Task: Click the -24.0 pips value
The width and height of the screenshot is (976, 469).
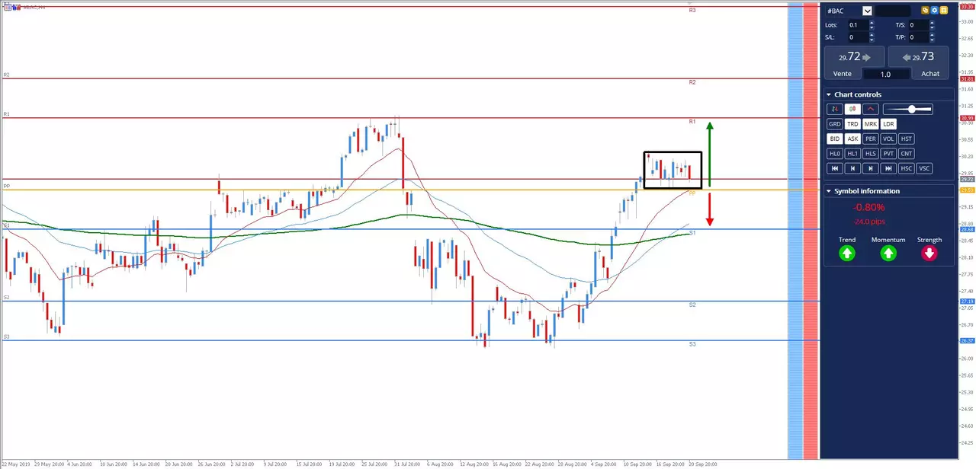Action: (x=869, y=222)
